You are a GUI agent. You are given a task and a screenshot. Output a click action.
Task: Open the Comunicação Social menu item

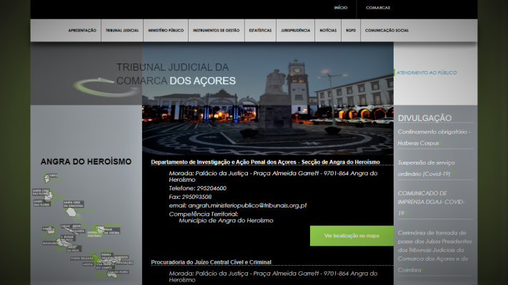(387, 31)
